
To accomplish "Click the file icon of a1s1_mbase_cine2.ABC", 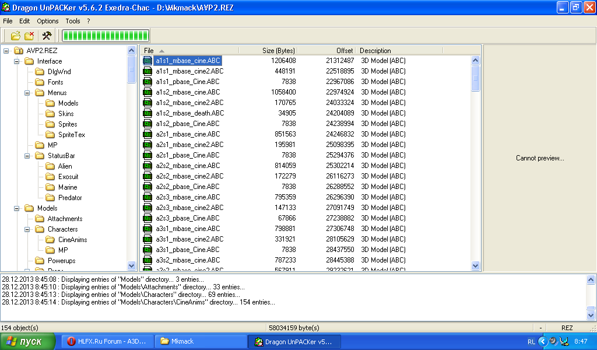I will pyautogui.click(x=148, y=71).
